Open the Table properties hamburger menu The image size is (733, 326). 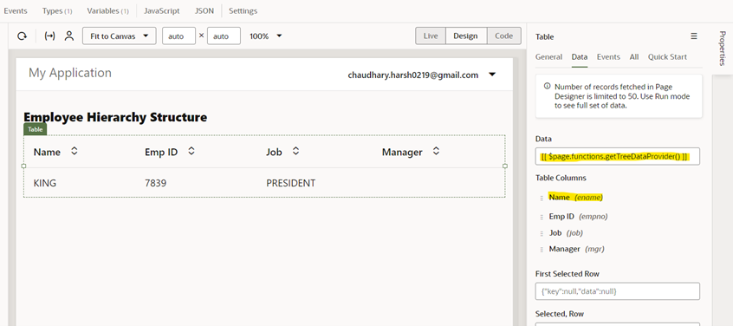point(694,36)
